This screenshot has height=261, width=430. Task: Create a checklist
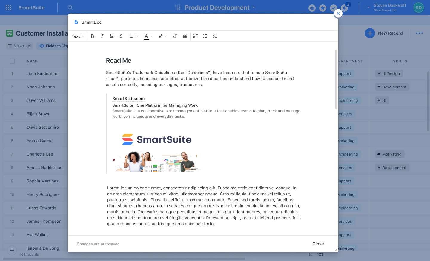(215, 36)
